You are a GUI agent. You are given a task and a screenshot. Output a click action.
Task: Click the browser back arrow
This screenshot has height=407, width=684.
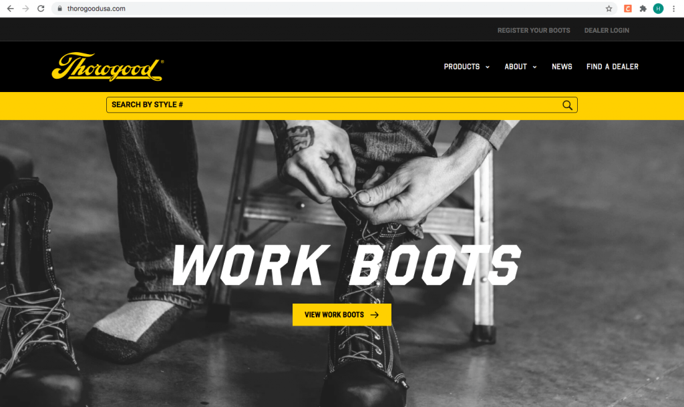(11, 8)
